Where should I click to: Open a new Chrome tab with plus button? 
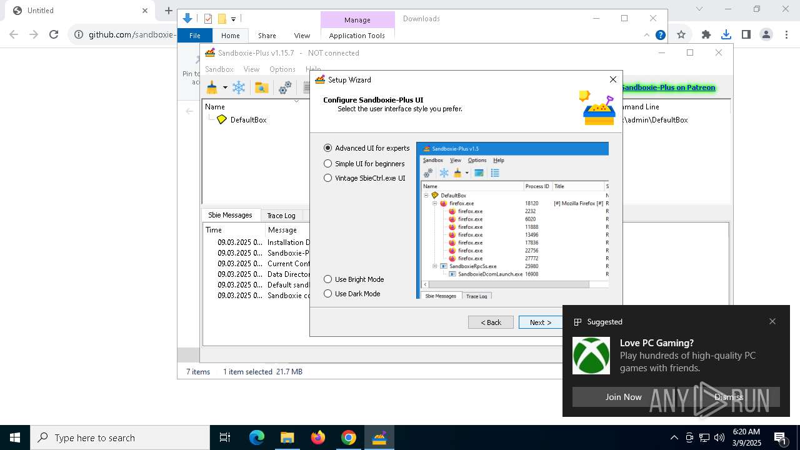(168, 11)
